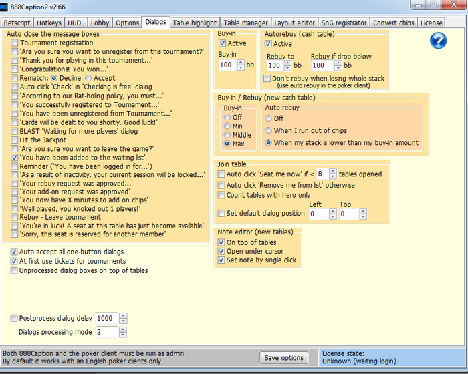Open the Hotkeys tab

tap(49, 23)
